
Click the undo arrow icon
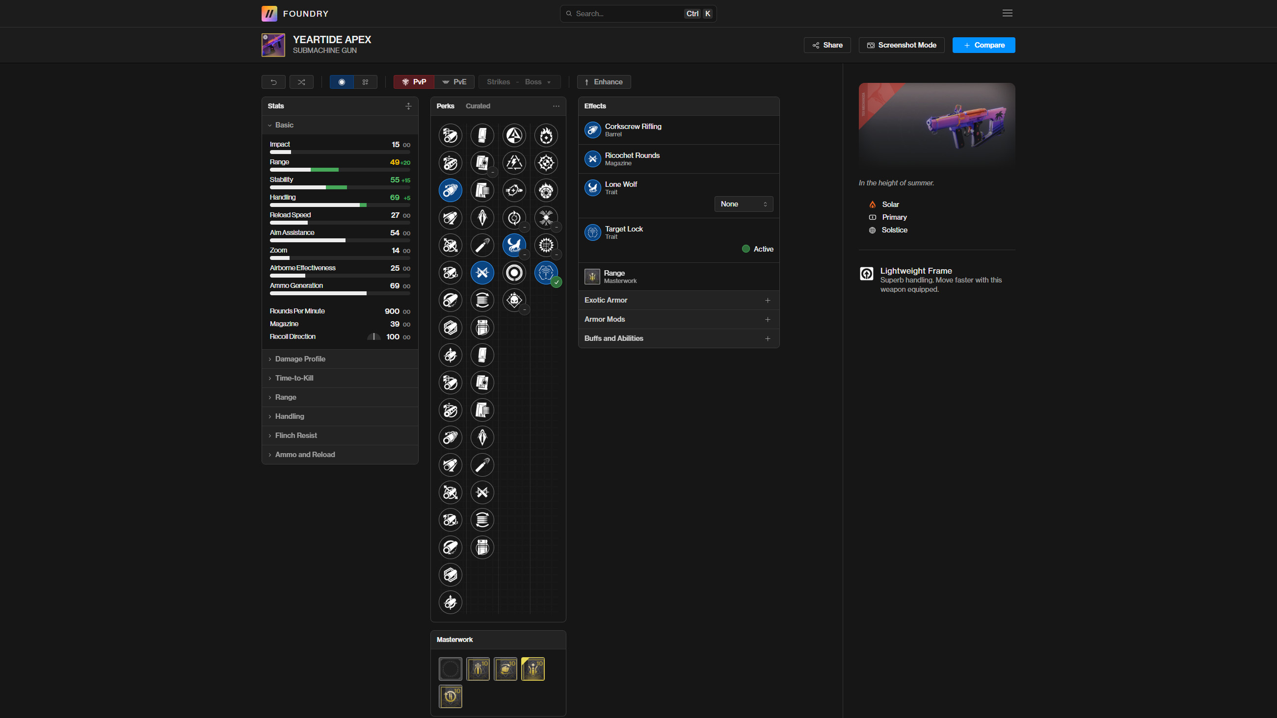[x=273, y=82]
